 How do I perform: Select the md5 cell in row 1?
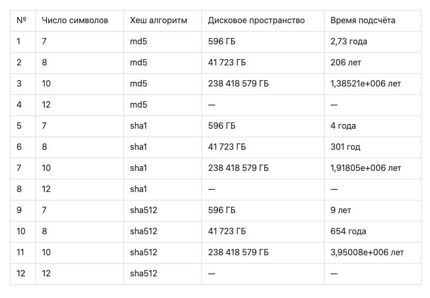tap(139, 42)
